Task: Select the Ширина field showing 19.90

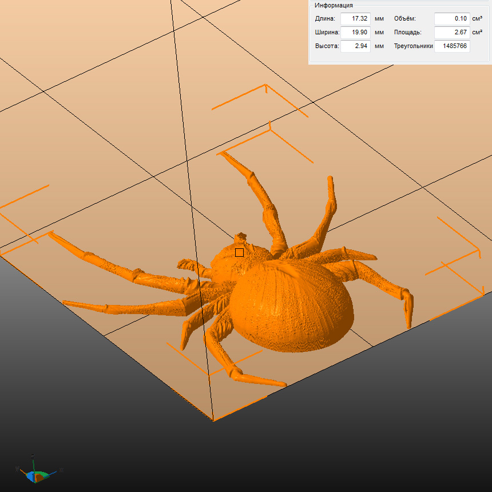Action: point(355,33)
